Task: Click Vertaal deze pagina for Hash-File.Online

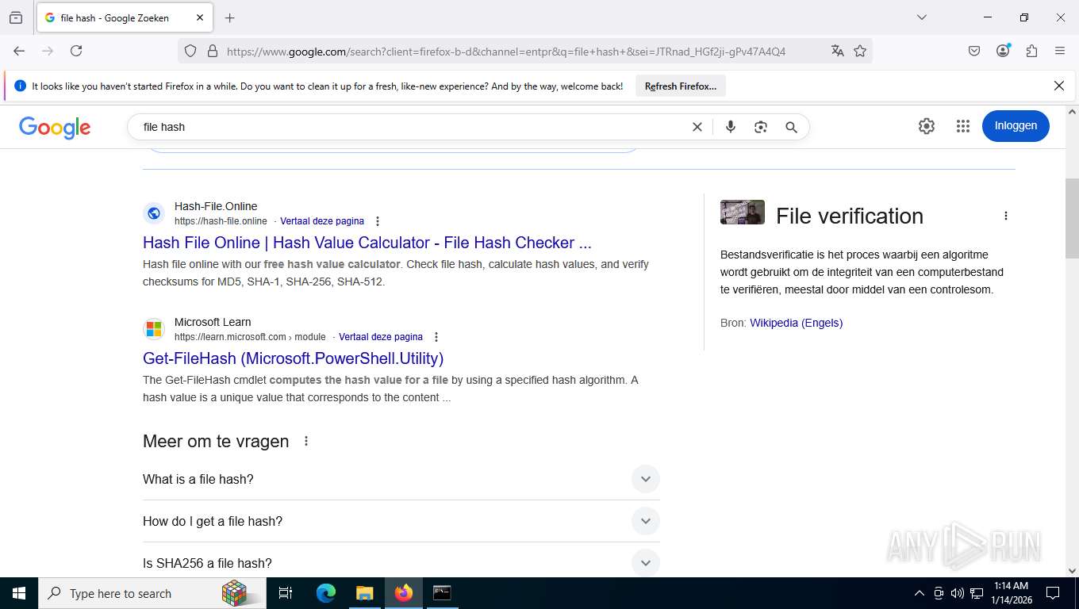Action: click(322, 221)
